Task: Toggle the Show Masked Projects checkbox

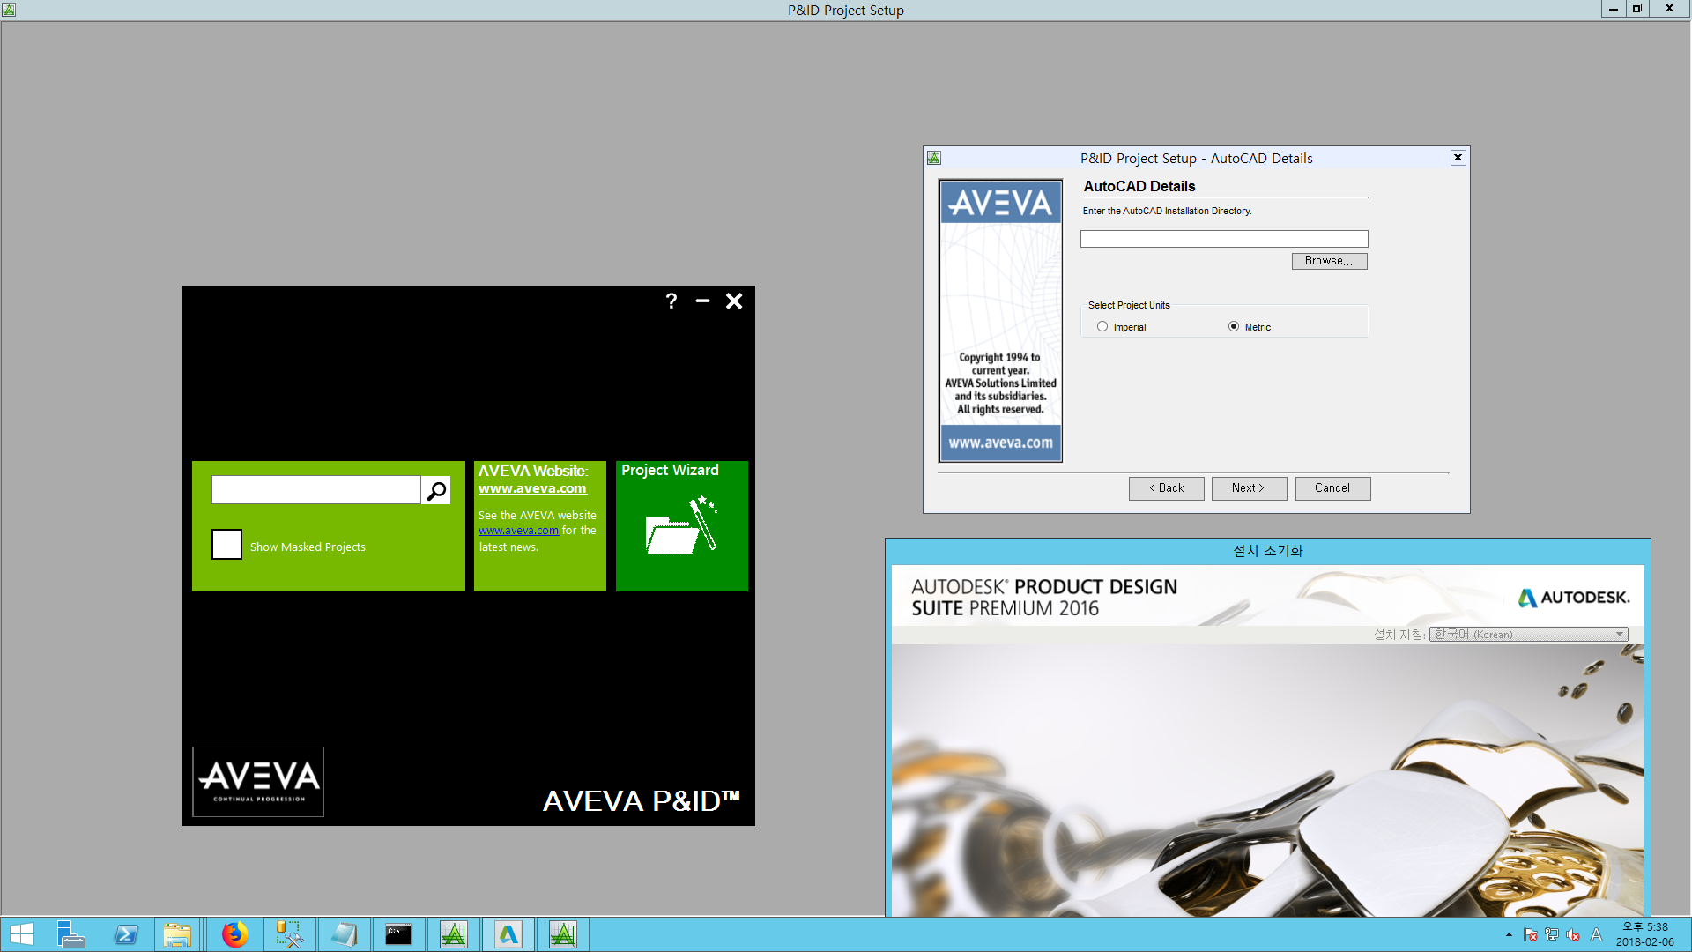Action: 226,544
